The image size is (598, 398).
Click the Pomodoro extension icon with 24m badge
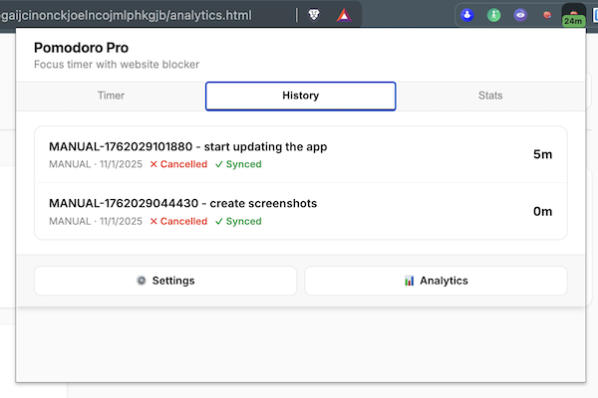(574, 16)
